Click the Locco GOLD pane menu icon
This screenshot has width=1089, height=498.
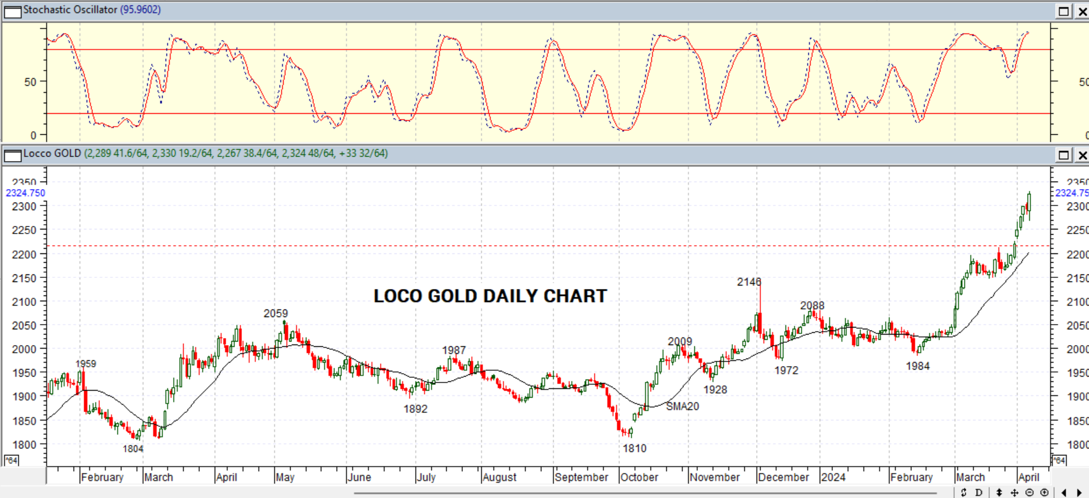coord(12,155)
